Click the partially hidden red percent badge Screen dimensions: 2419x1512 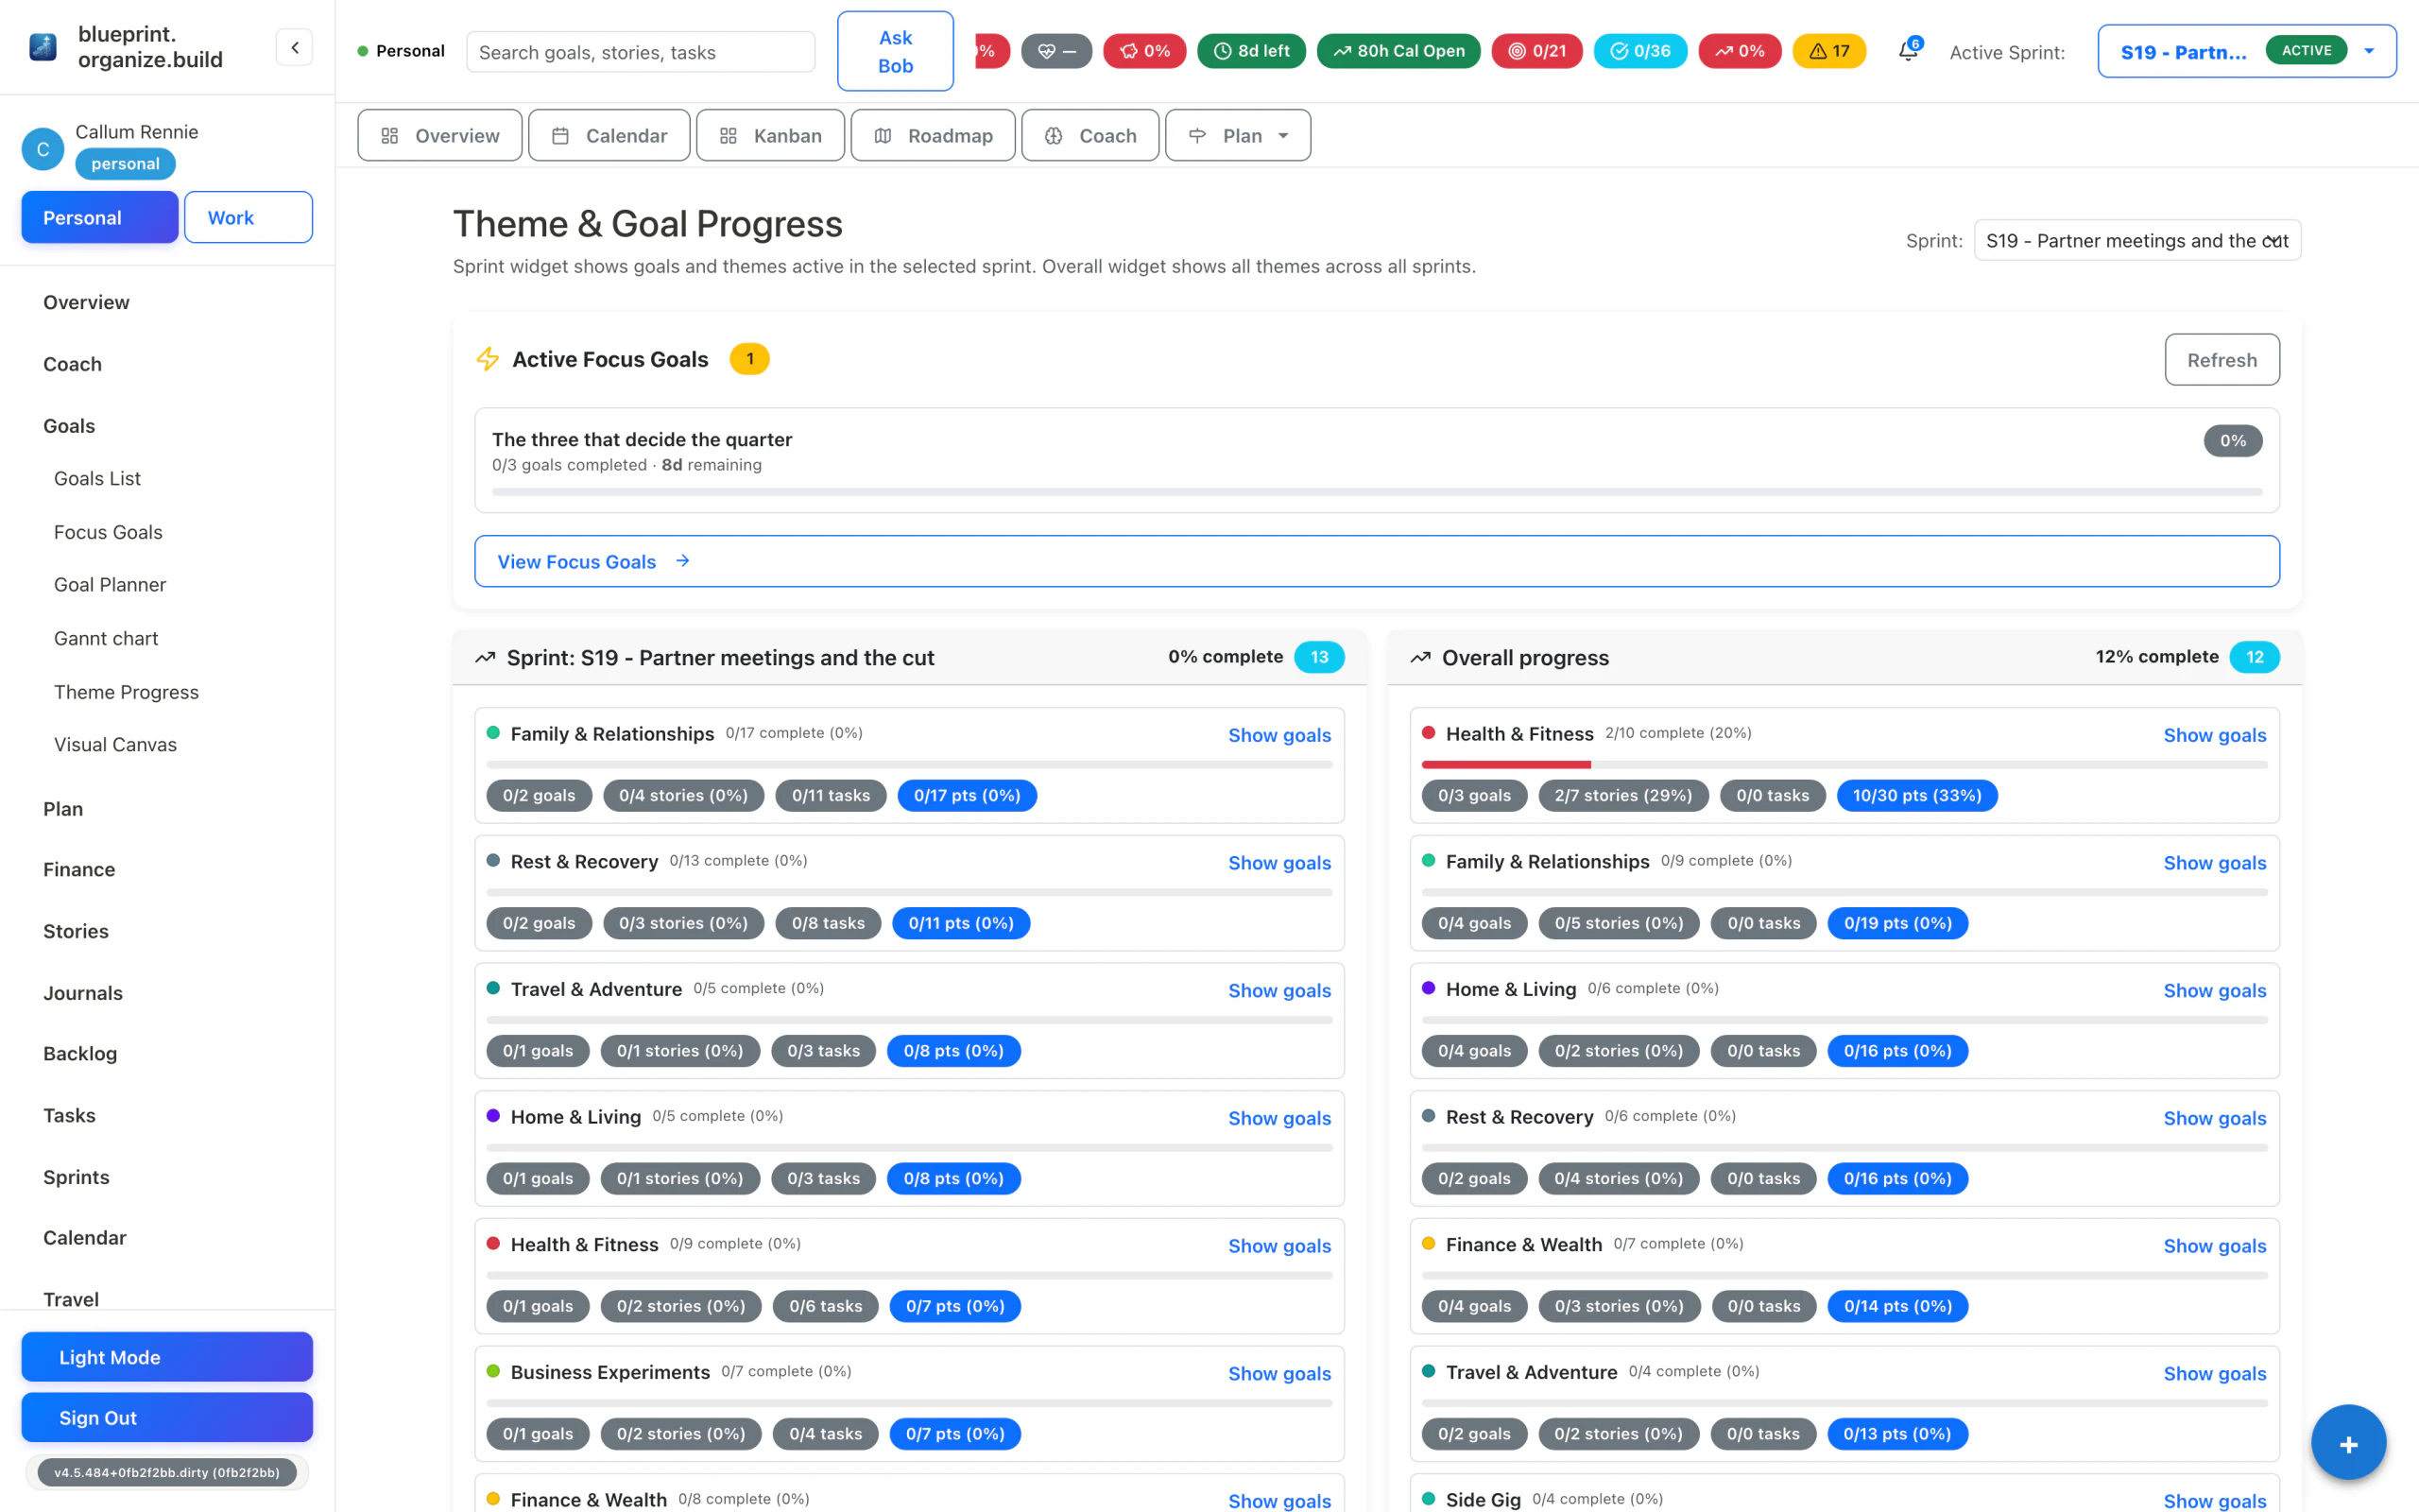(990, 51)
